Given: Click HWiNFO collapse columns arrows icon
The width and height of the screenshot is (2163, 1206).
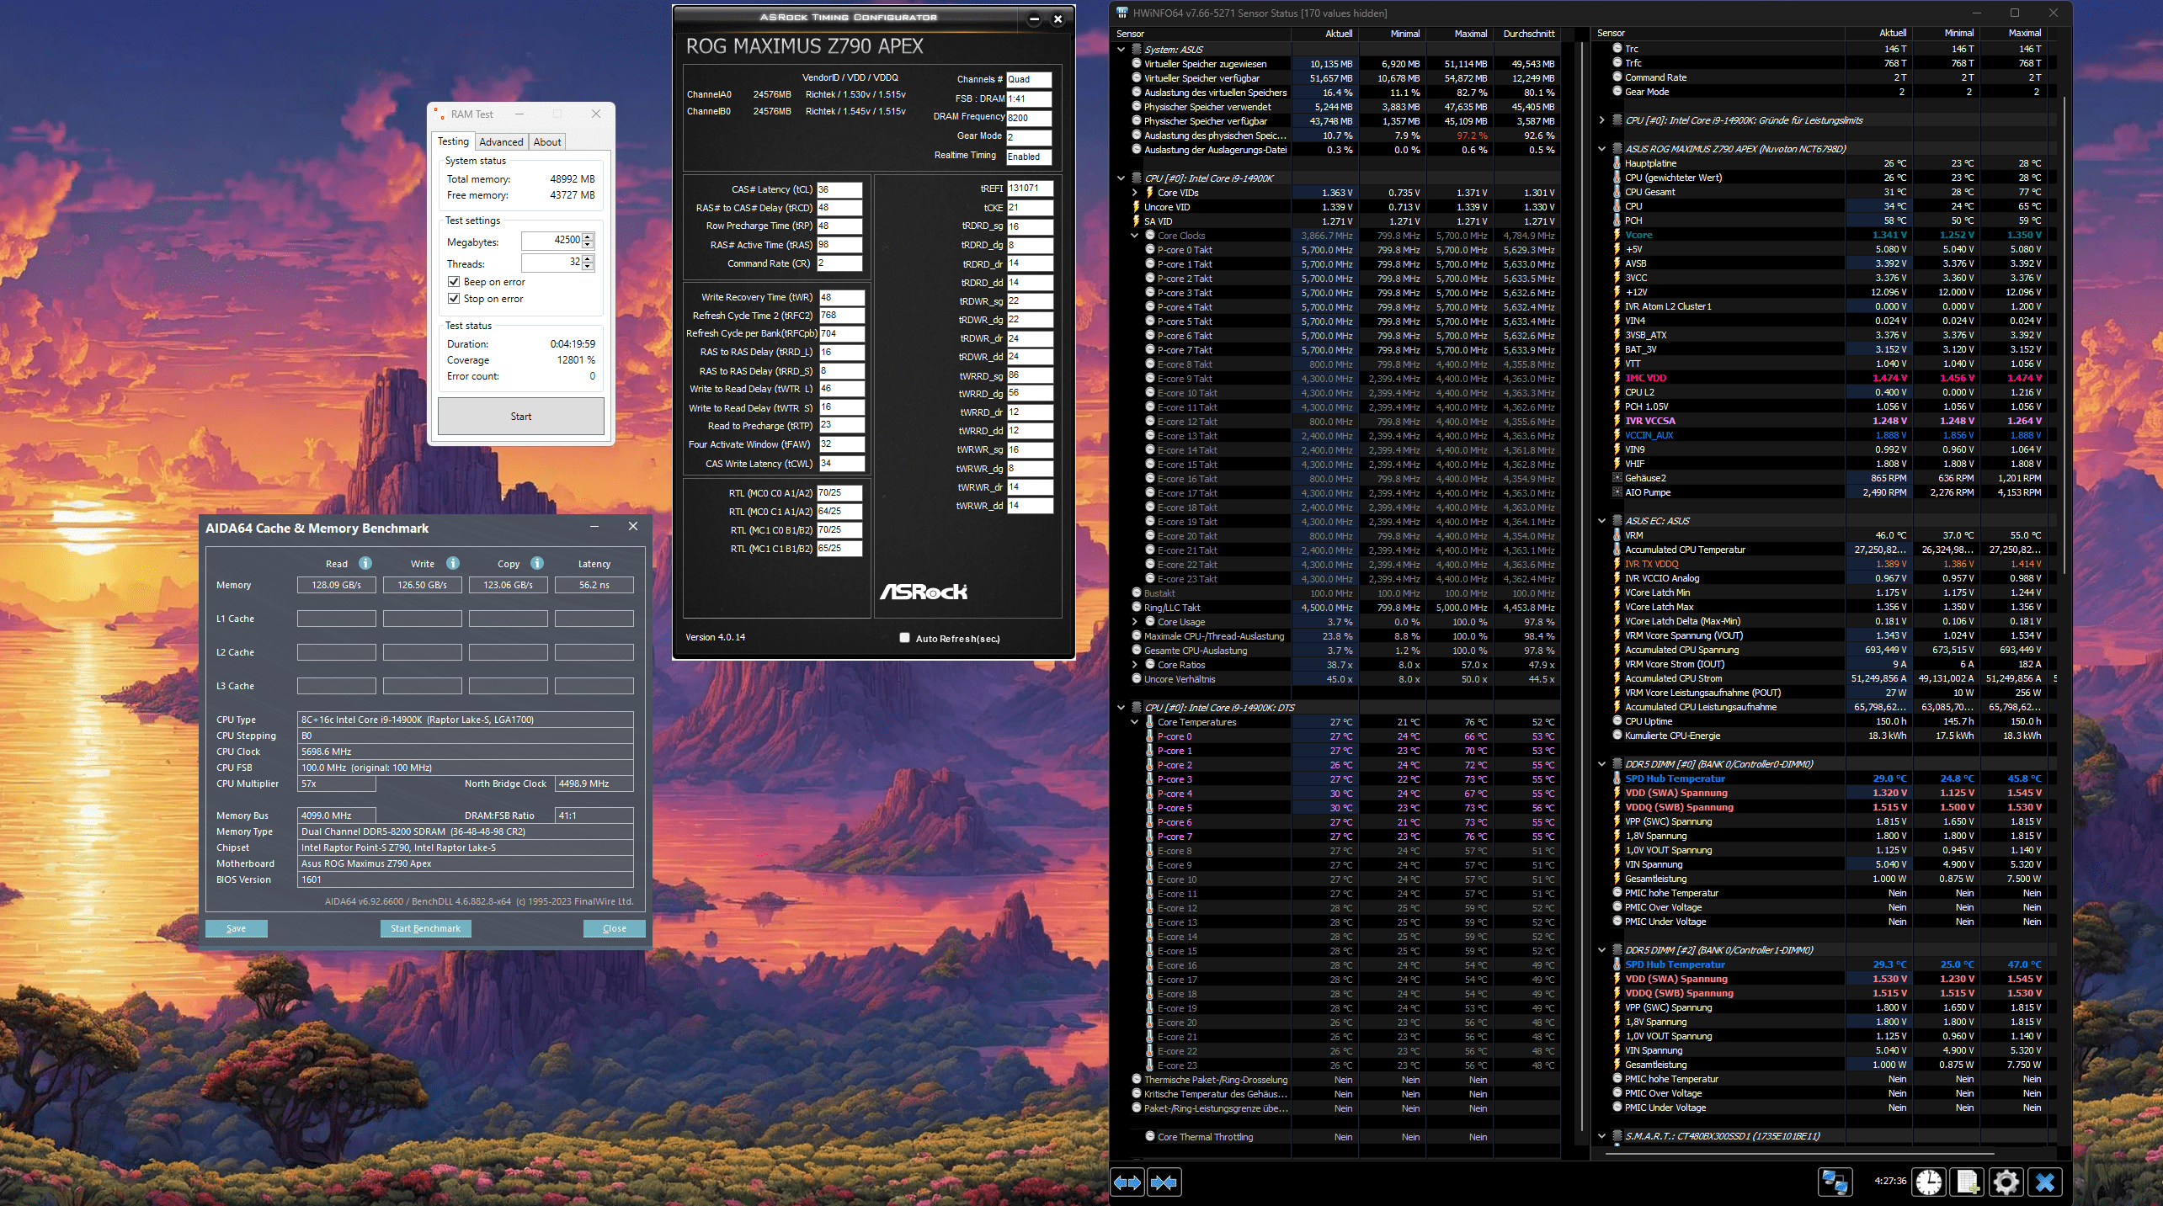Looking at the screenshot, I should tap(1164, 1182).
